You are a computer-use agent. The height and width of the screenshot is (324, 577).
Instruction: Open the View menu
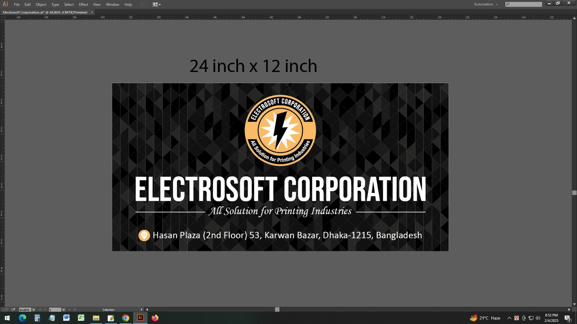[x=97, y=4]
